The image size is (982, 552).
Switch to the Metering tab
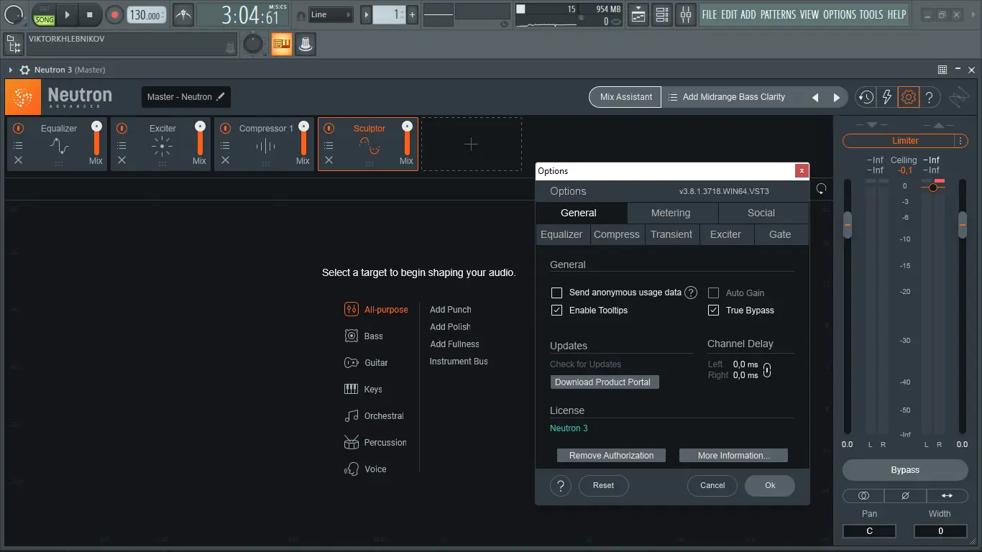coord(671,212)
